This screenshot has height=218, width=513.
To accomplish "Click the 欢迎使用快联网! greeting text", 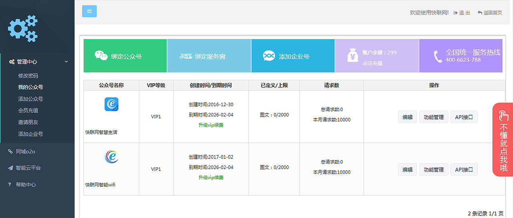I will (x=429, y=13).
